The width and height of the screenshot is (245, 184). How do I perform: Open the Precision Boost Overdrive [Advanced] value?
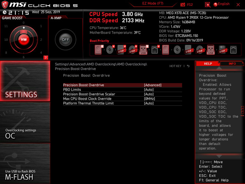153,85
